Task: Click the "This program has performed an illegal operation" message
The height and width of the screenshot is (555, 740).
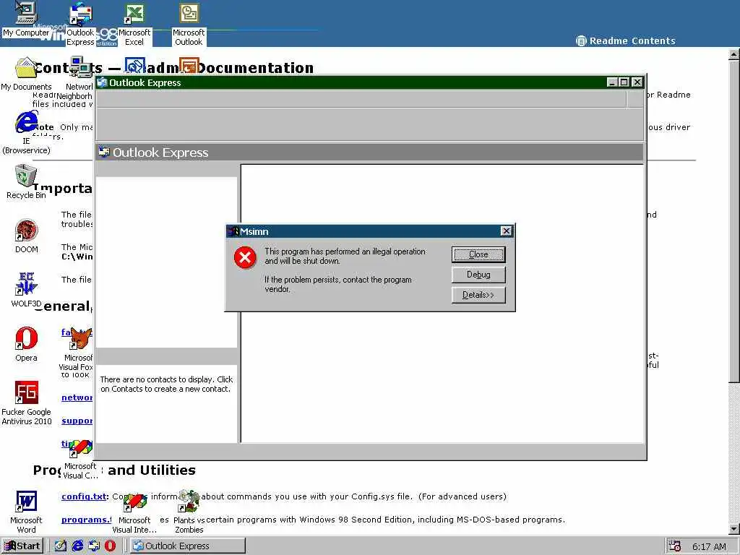Action: pyautogui.click(x=345, y=257)
